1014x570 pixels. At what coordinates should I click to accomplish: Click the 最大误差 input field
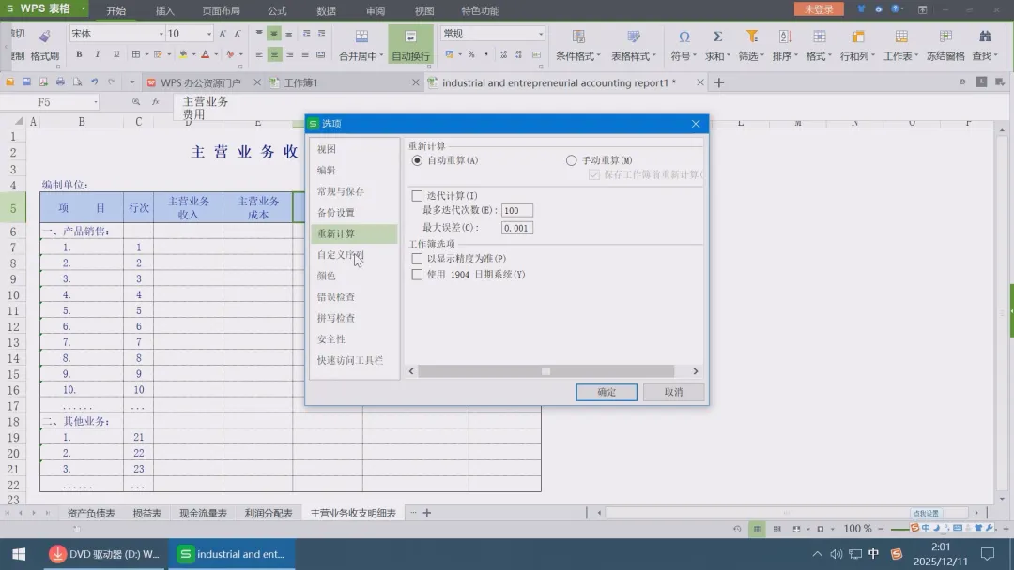coord(516,228)
